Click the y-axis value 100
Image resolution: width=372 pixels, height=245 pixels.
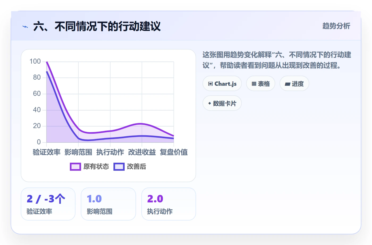[35, 62]
